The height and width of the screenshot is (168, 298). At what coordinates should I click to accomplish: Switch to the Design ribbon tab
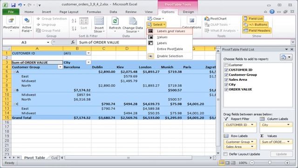pyautogui.click(x=188, y=12)
